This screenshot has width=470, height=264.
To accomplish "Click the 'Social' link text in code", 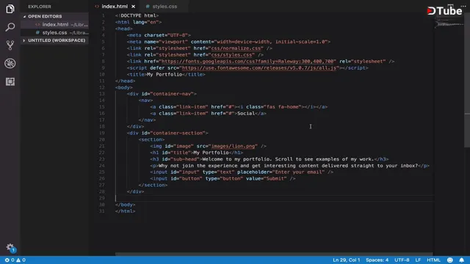I will pyautogui.click(x=246, y=114).
